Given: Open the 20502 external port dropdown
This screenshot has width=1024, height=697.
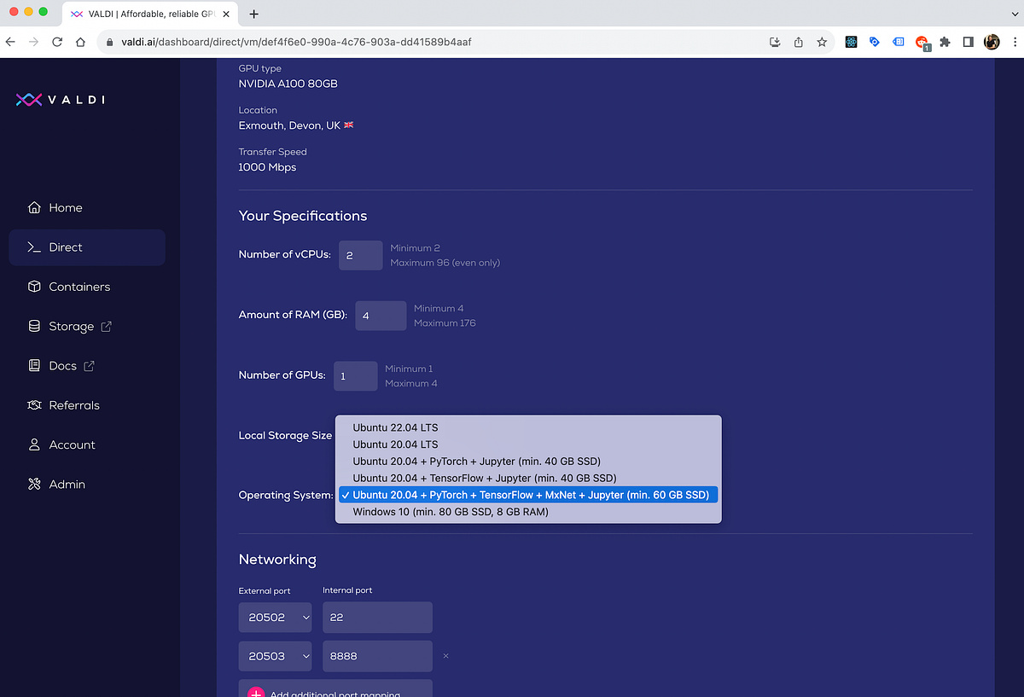Looking at the screenshot, I should pos(275,617).
